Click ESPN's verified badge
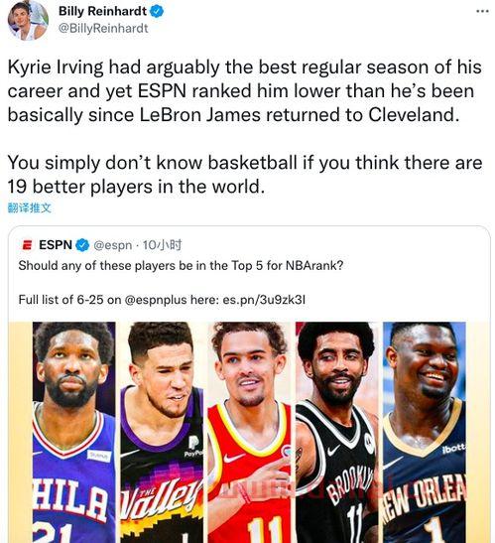 pyautogui.click(x=82, y=245)
